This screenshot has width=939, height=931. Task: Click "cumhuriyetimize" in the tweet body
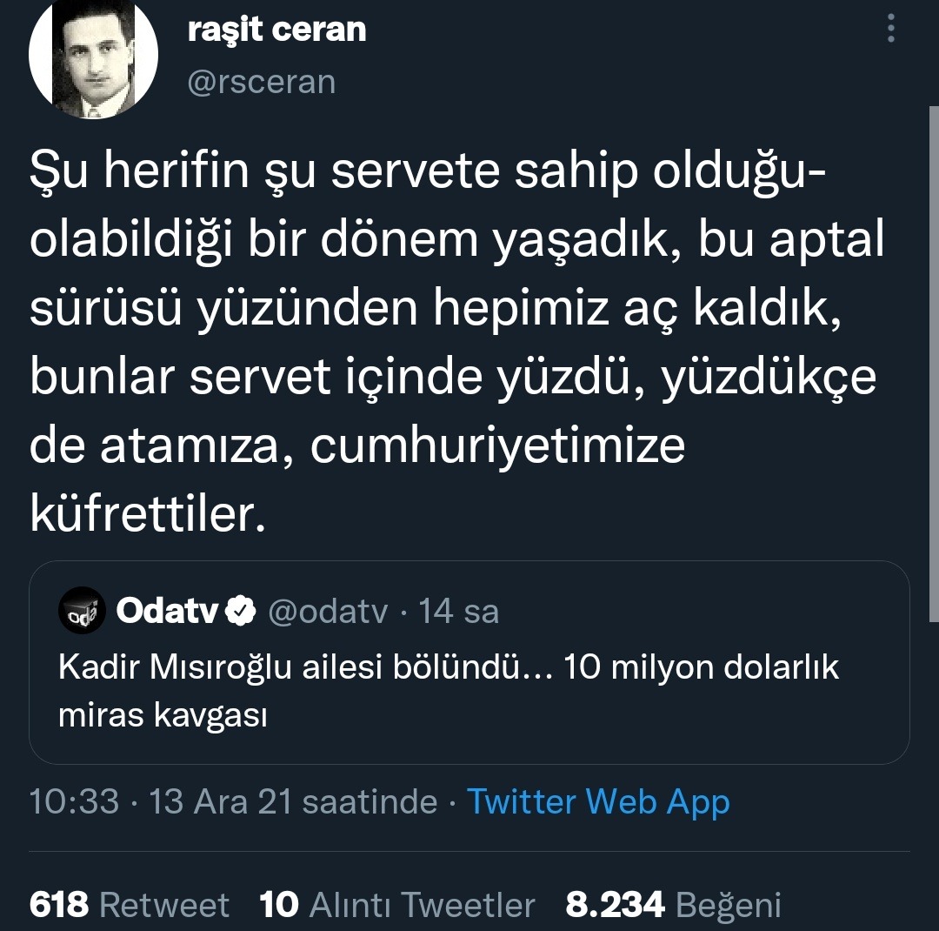coord(497,446)
